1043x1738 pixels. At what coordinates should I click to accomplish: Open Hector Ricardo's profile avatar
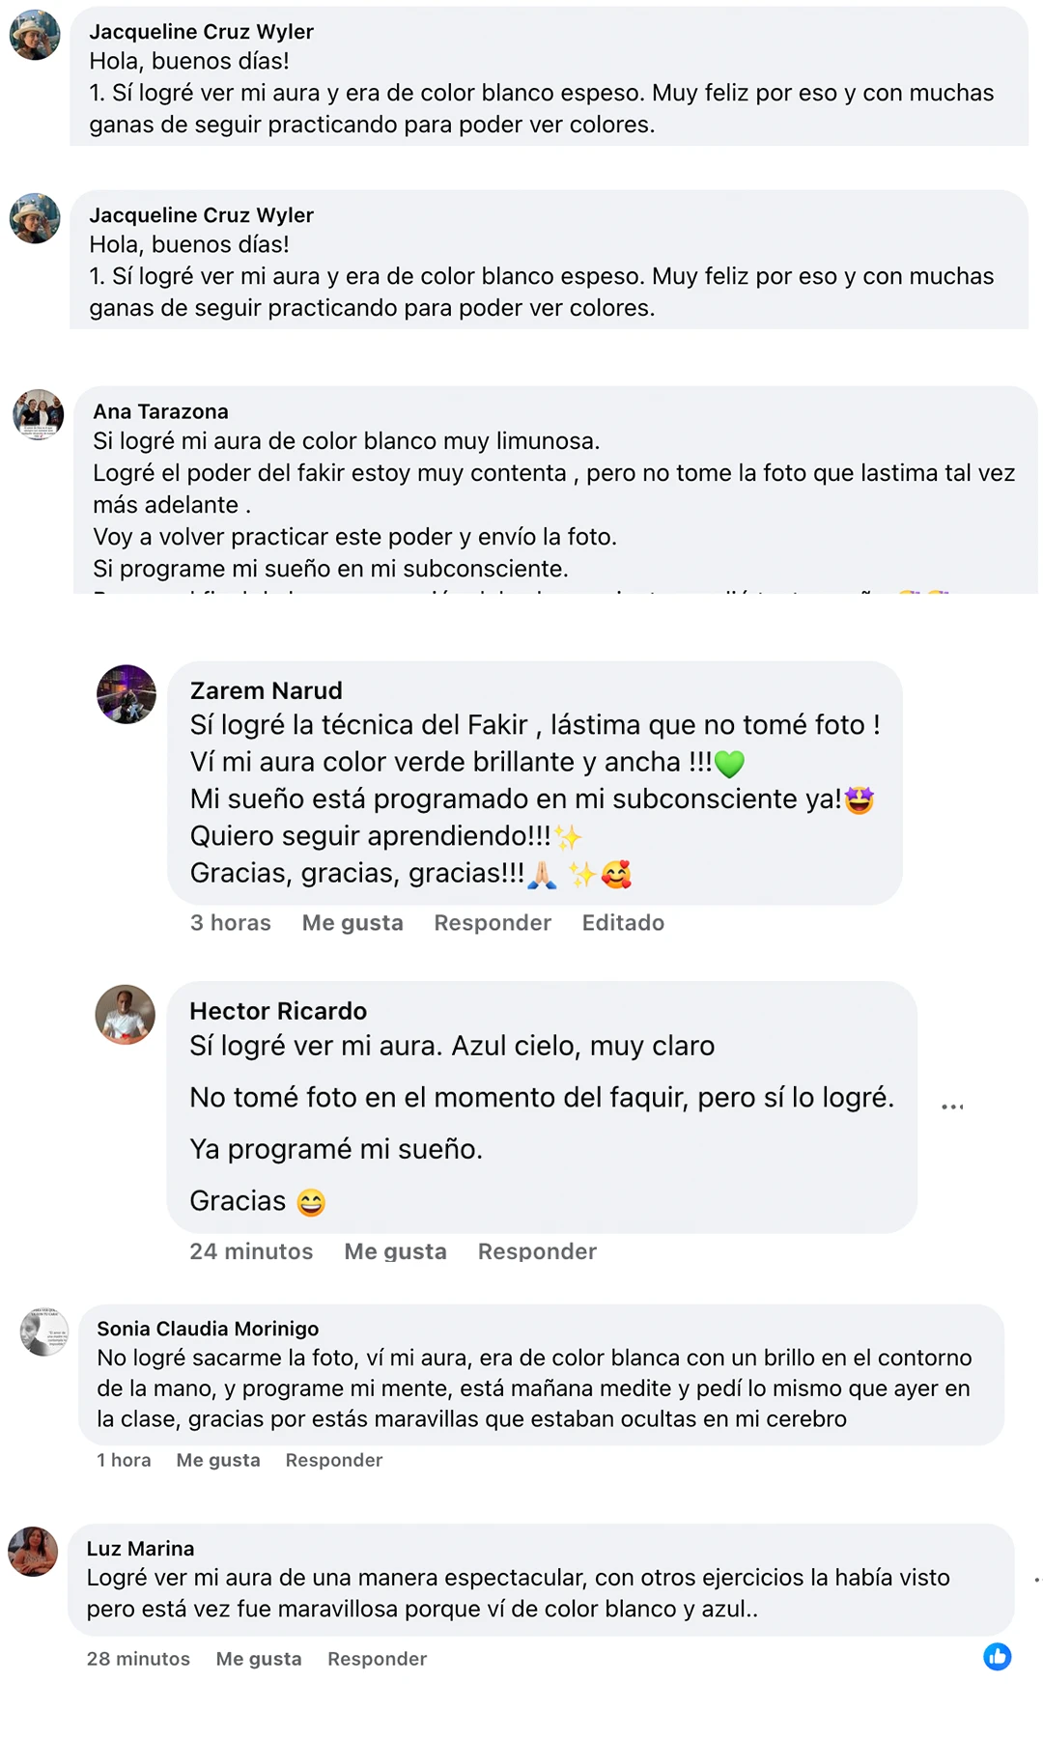coord(126,1015)
